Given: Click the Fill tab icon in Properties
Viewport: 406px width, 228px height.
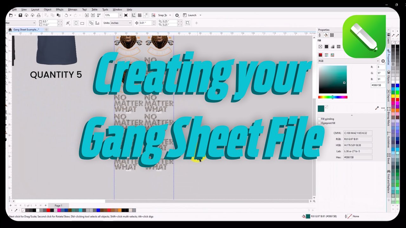Looking at the screenshot, I should pos(326,35).
